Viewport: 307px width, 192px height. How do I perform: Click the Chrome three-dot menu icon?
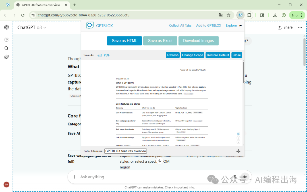click(x=302, y=15)
